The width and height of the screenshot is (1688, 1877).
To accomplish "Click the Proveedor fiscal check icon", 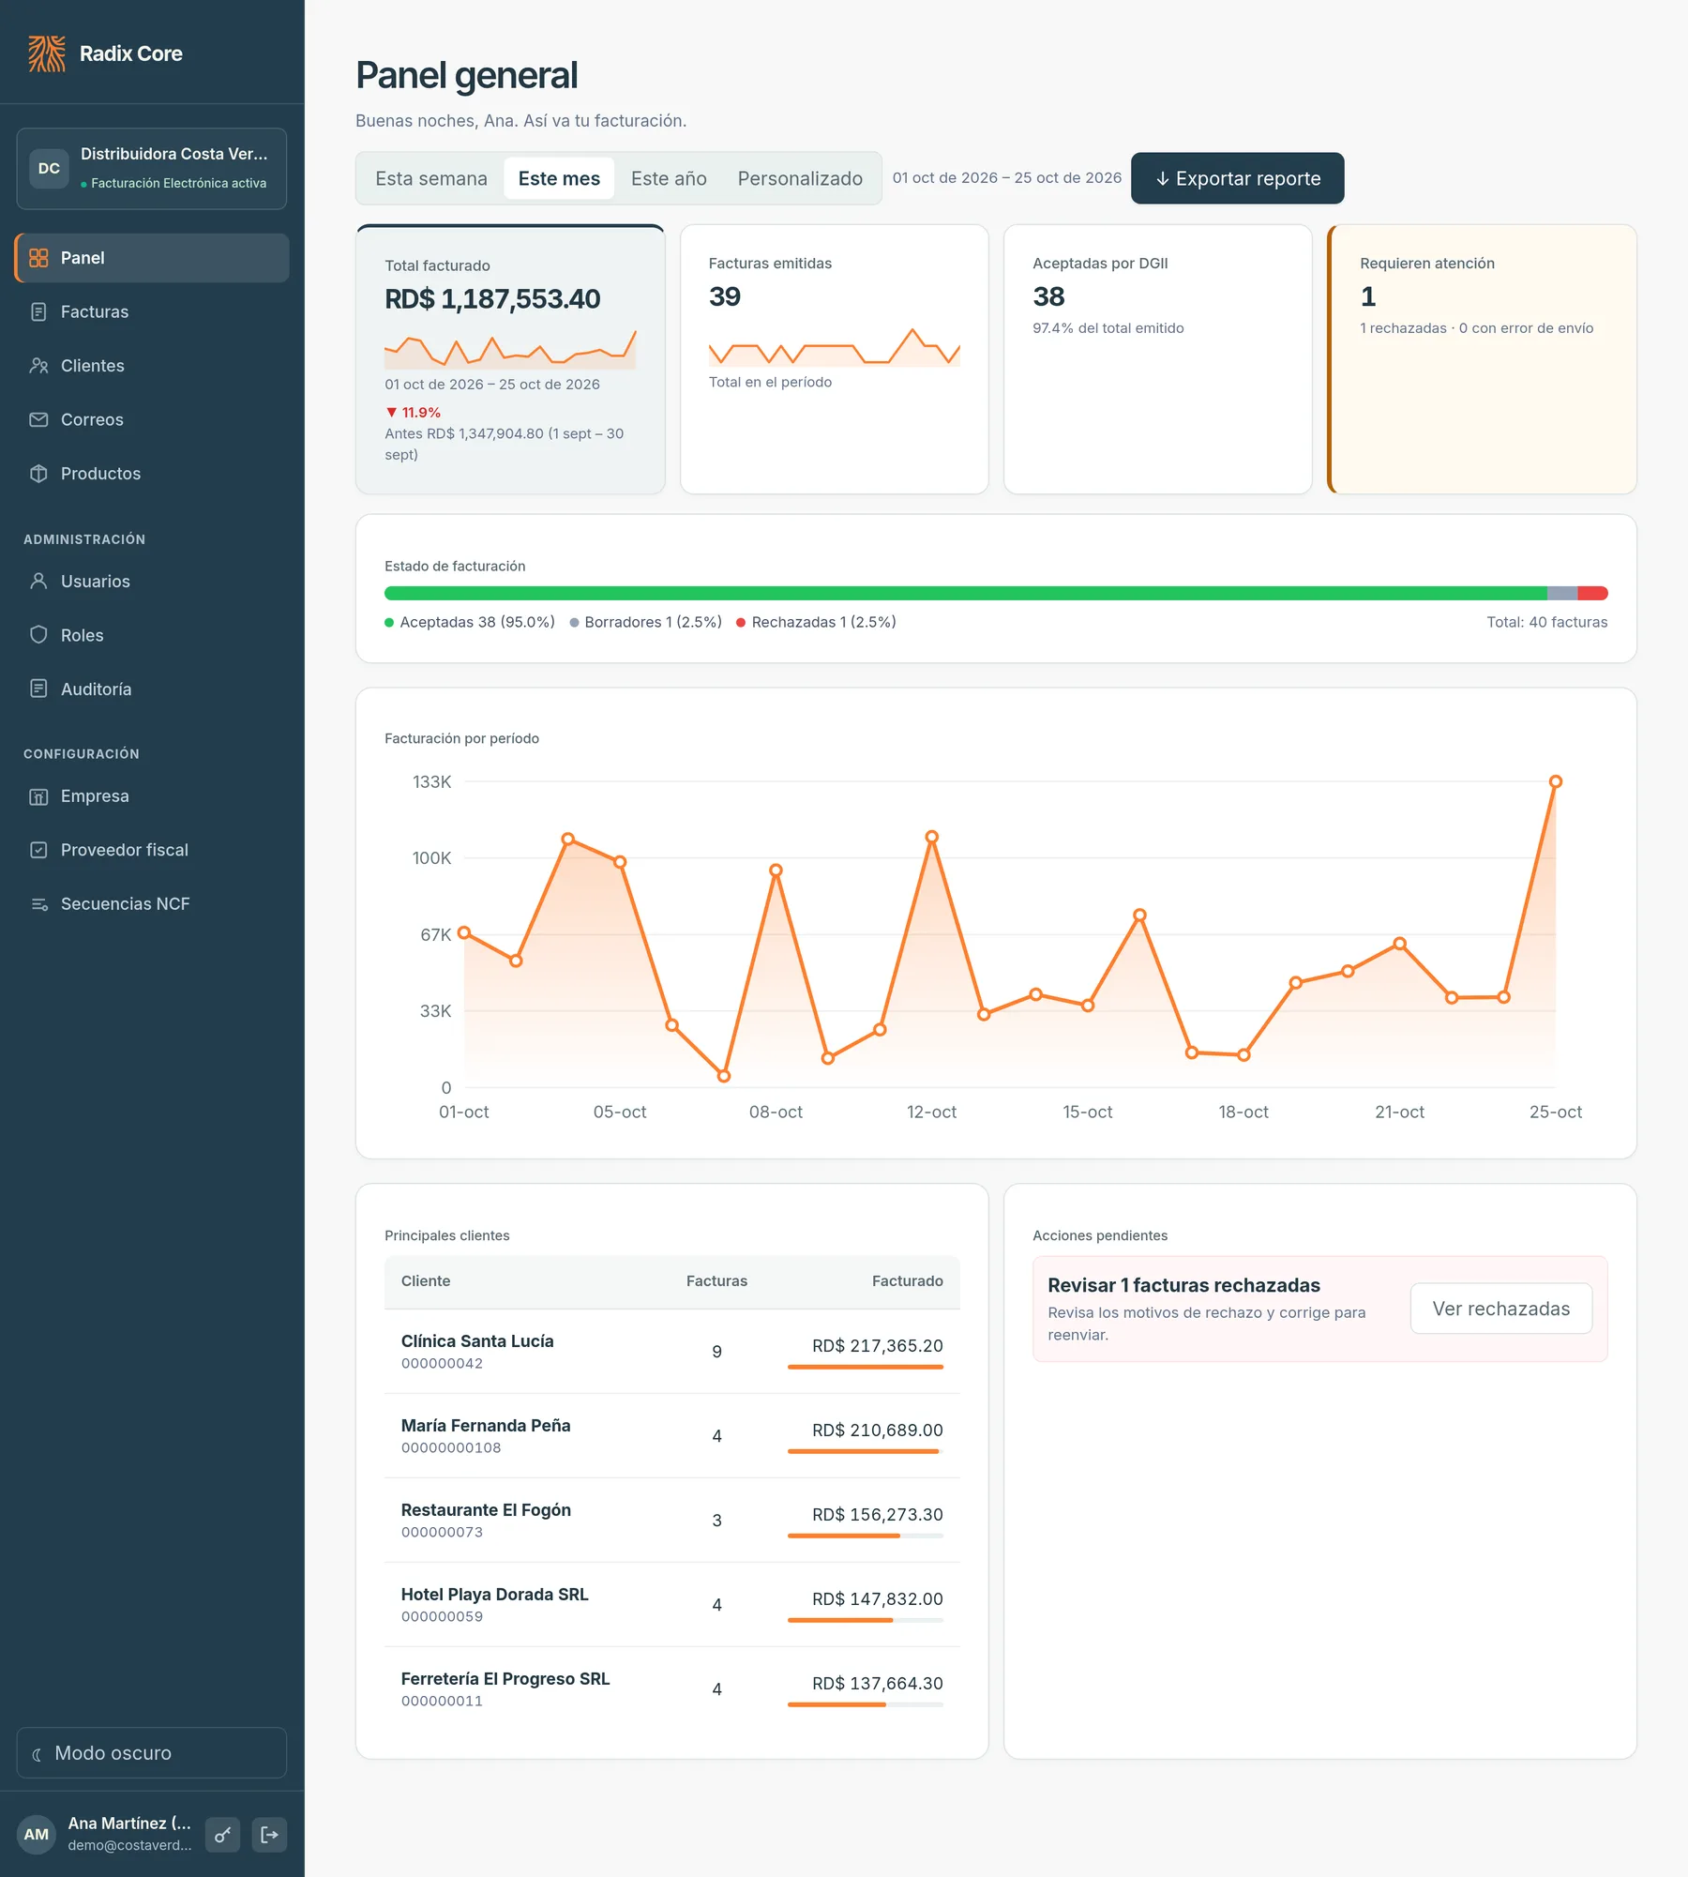I will [38, 850].
